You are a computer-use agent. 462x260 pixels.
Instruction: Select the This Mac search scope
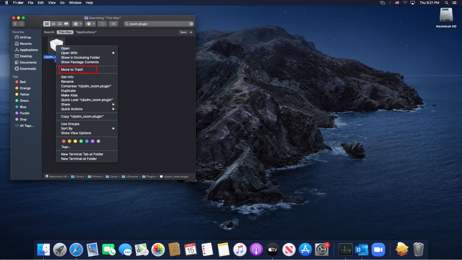[x=65, y=32]
